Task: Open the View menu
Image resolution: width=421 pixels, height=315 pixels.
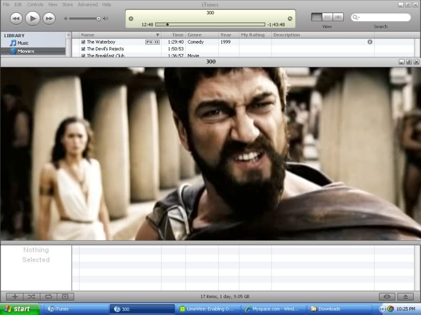Action: point(53,5)
